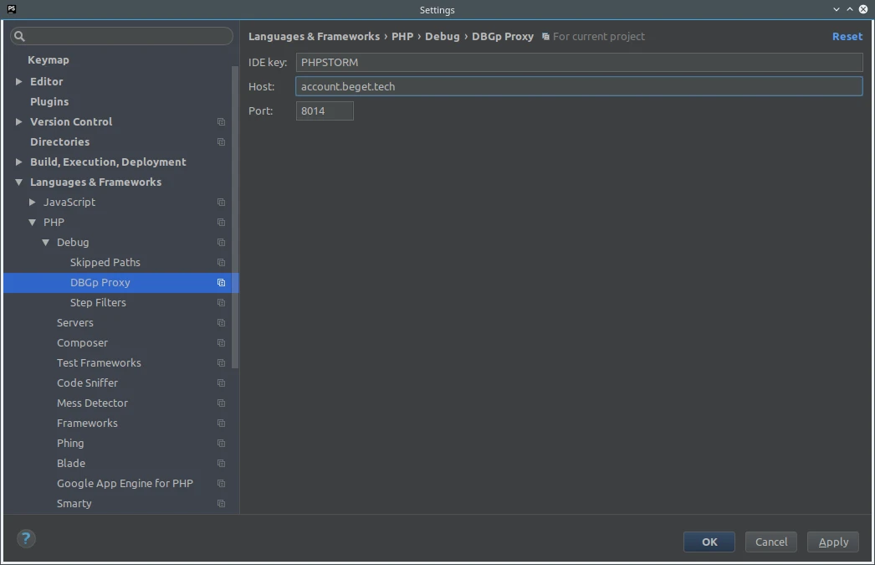This screenshot has height=565, width=875.
Task: Collapse the Debug settings branch
Action: click(x=46, y=242)
